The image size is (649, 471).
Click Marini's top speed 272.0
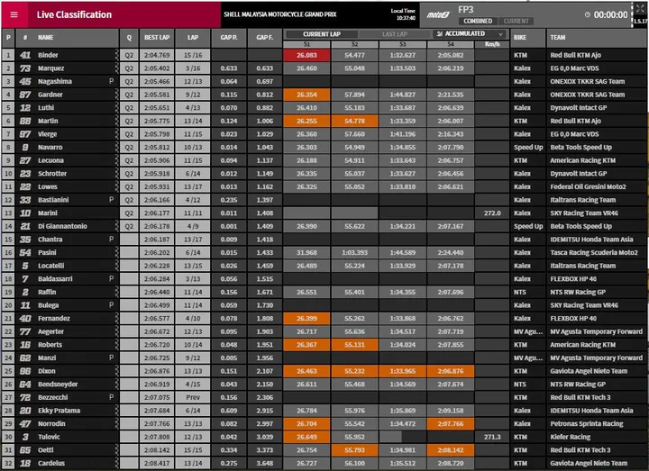pos(492,213)
